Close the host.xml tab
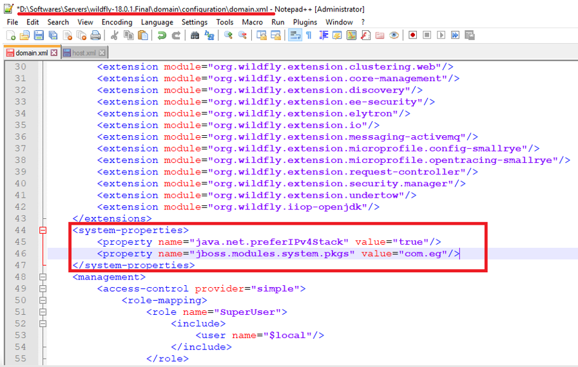Screen dimensions: 578x367 click(102, 53)
